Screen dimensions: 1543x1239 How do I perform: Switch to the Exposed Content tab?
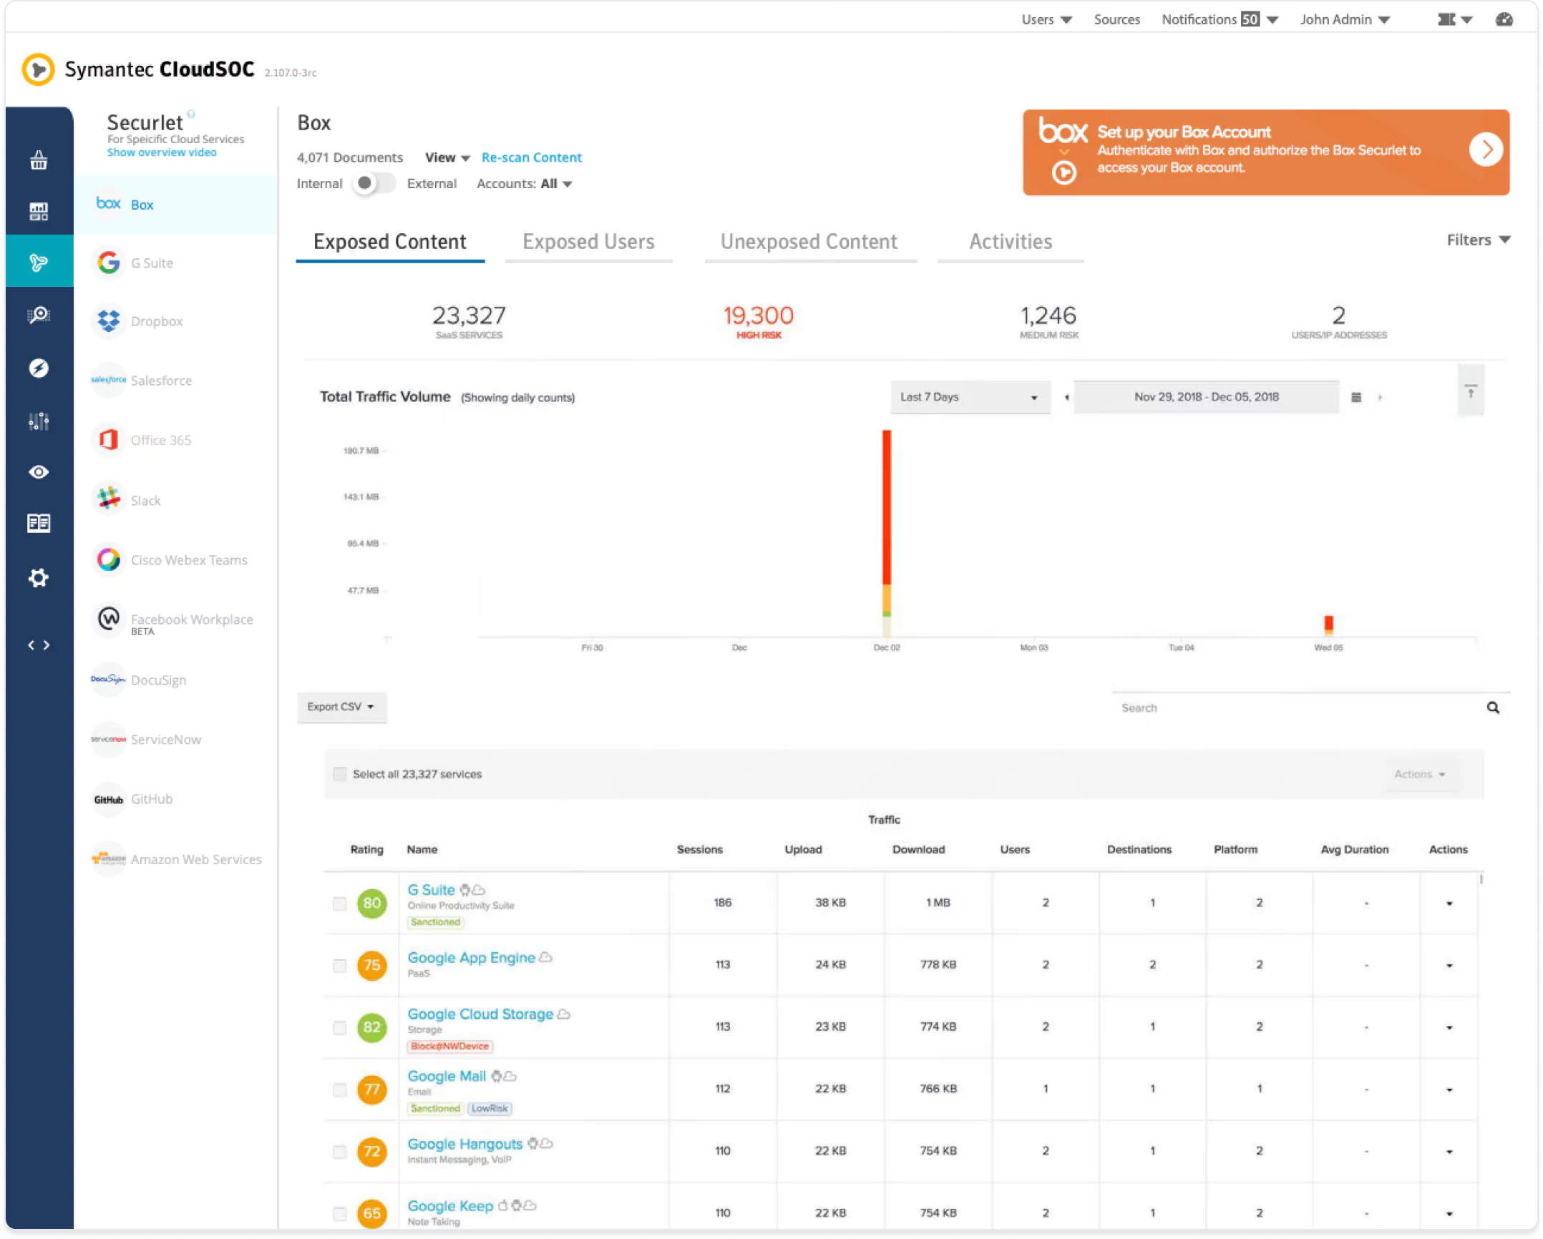(x=390, y=242)
